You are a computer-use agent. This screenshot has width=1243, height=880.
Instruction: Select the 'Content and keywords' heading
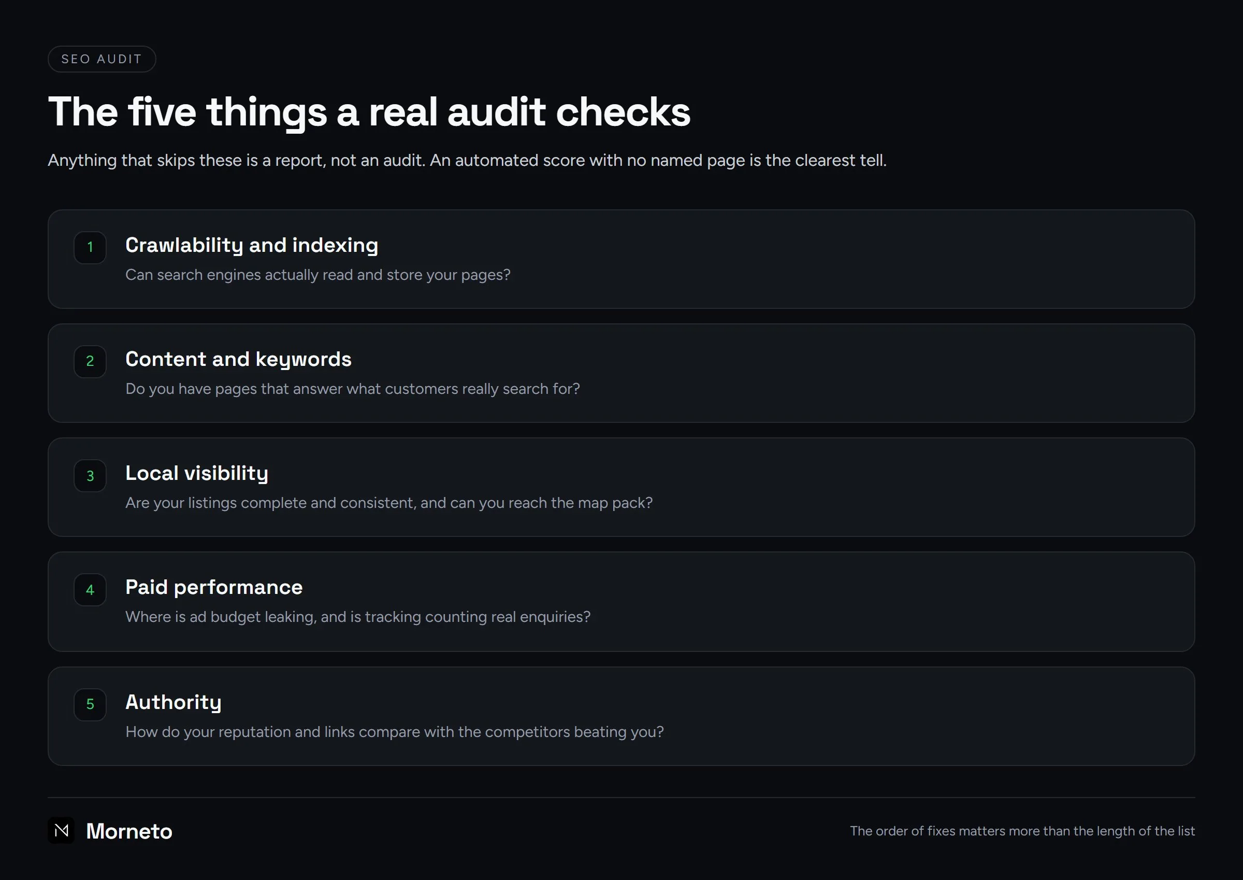coord(238,359)
